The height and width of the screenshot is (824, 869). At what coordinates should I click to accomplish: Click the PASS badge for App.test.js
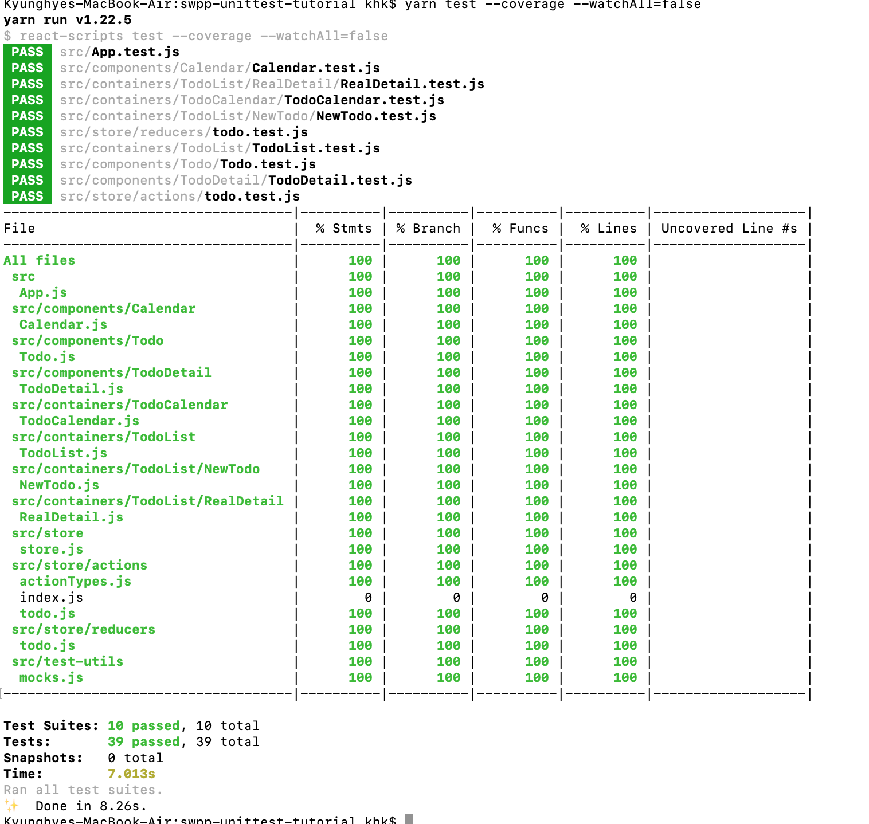pos(28,52)
